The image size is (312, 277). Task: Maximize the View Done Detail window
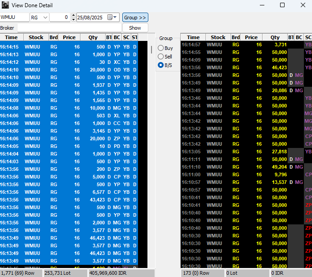[x=282, y=5]
